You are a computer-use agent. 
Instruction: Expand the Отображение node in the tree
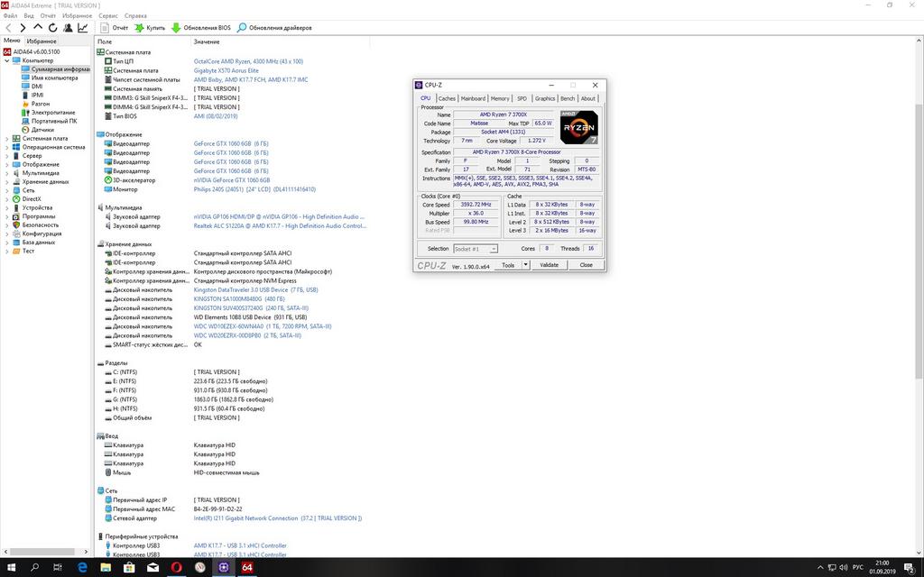pyautogui.click(x=6, y=164)
